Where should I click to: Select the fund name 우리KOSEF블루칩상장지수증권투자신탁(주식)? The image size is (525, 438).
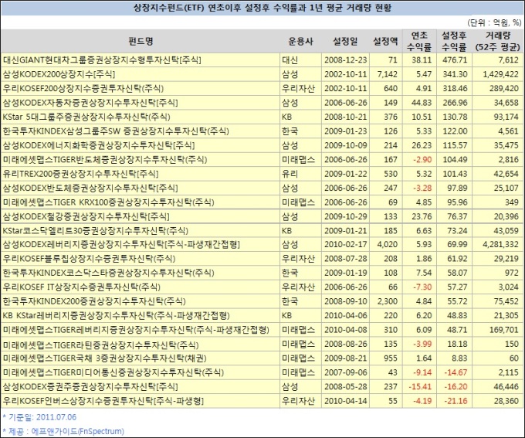[x=89, y=258]
